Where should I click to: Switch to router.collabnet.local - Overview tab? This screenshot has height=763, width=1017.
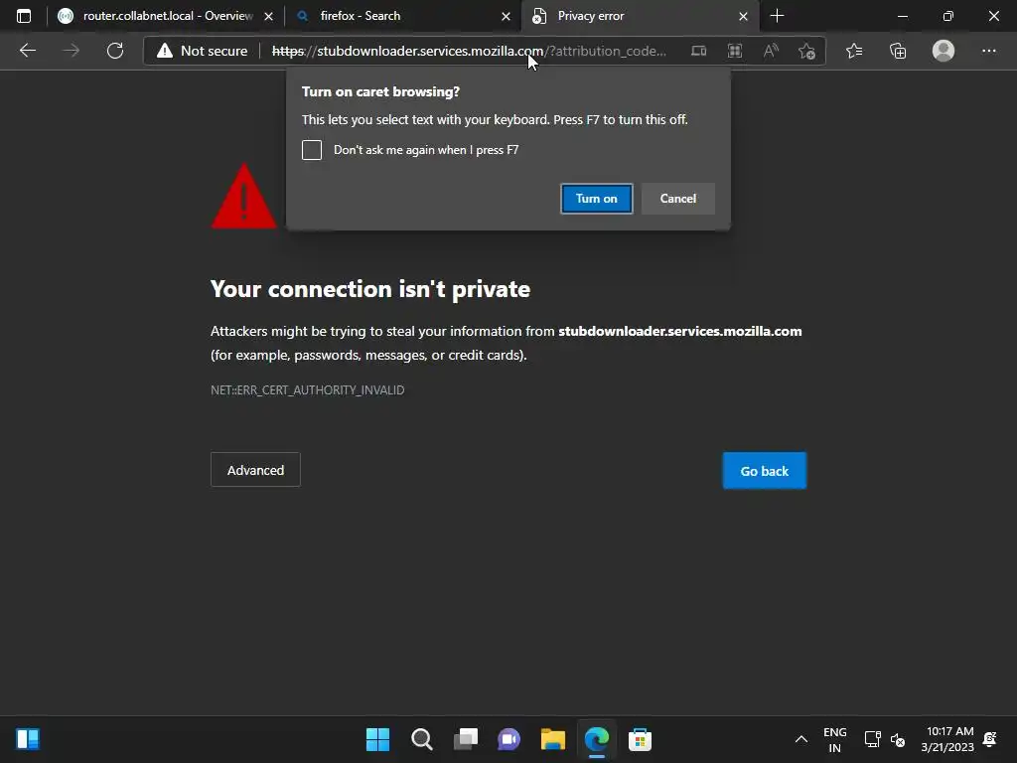(x=165, y=16)
